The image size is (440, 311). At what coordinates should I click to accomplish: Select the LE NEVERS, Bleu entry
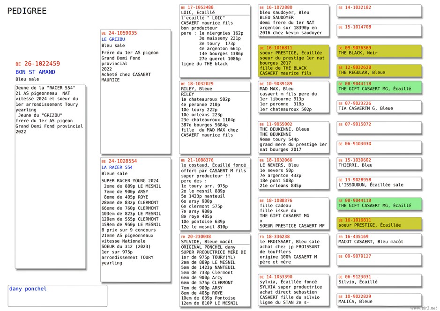pos(294,174)
